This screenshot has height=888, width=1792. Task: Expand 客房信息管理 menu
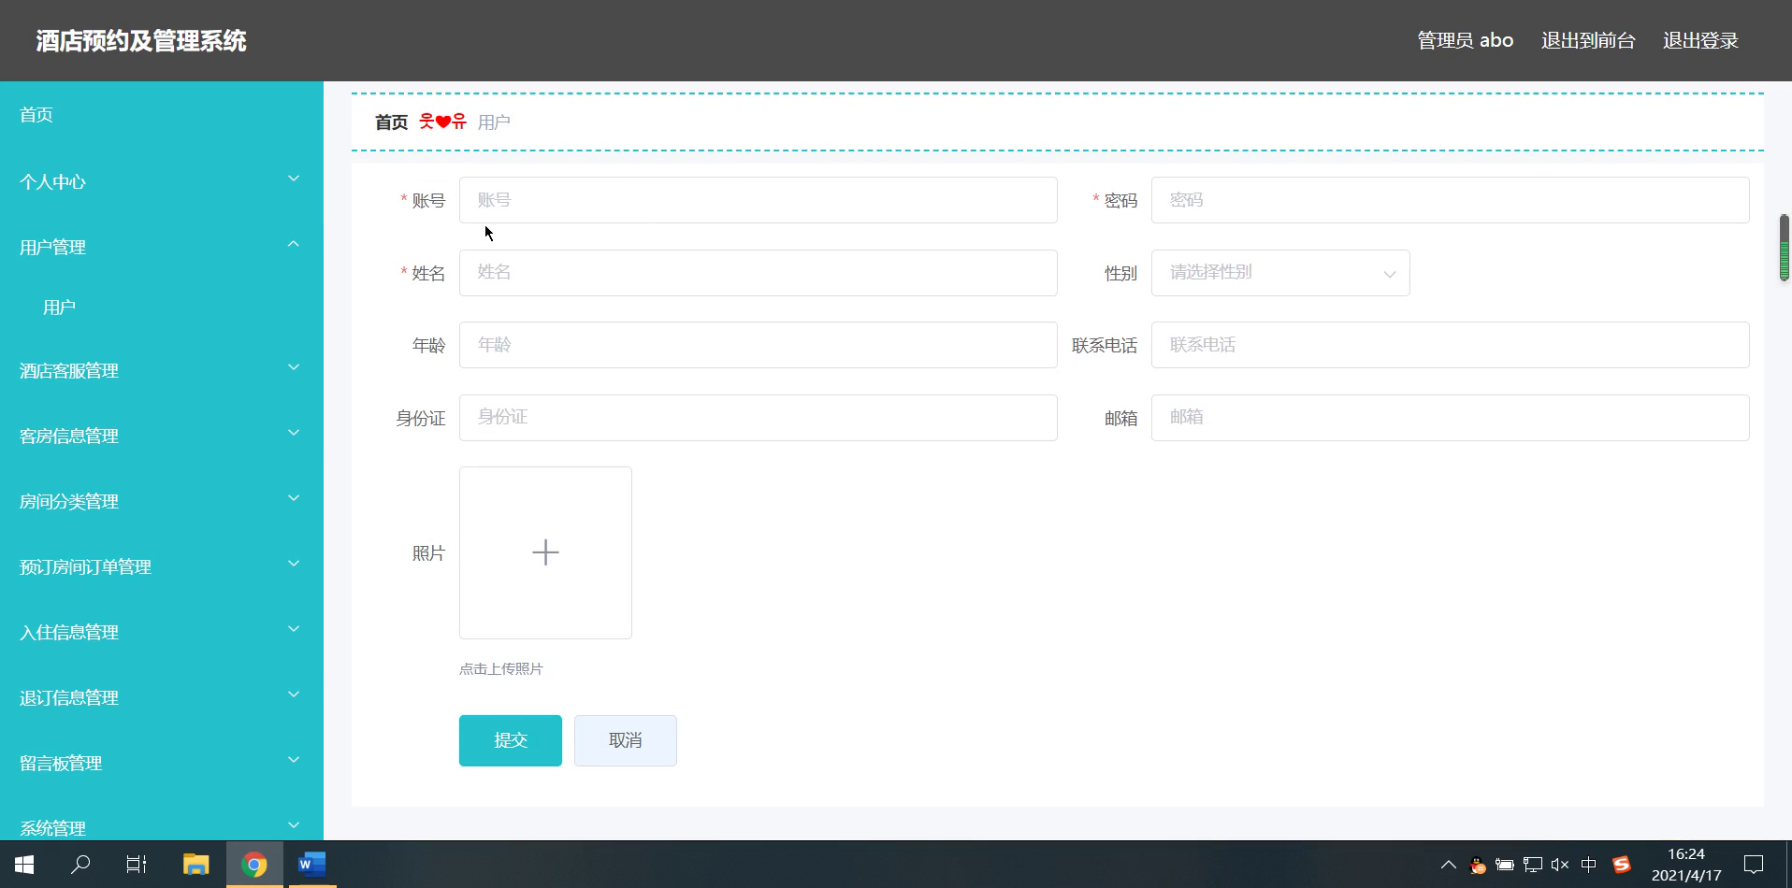[x=162, y=436]
